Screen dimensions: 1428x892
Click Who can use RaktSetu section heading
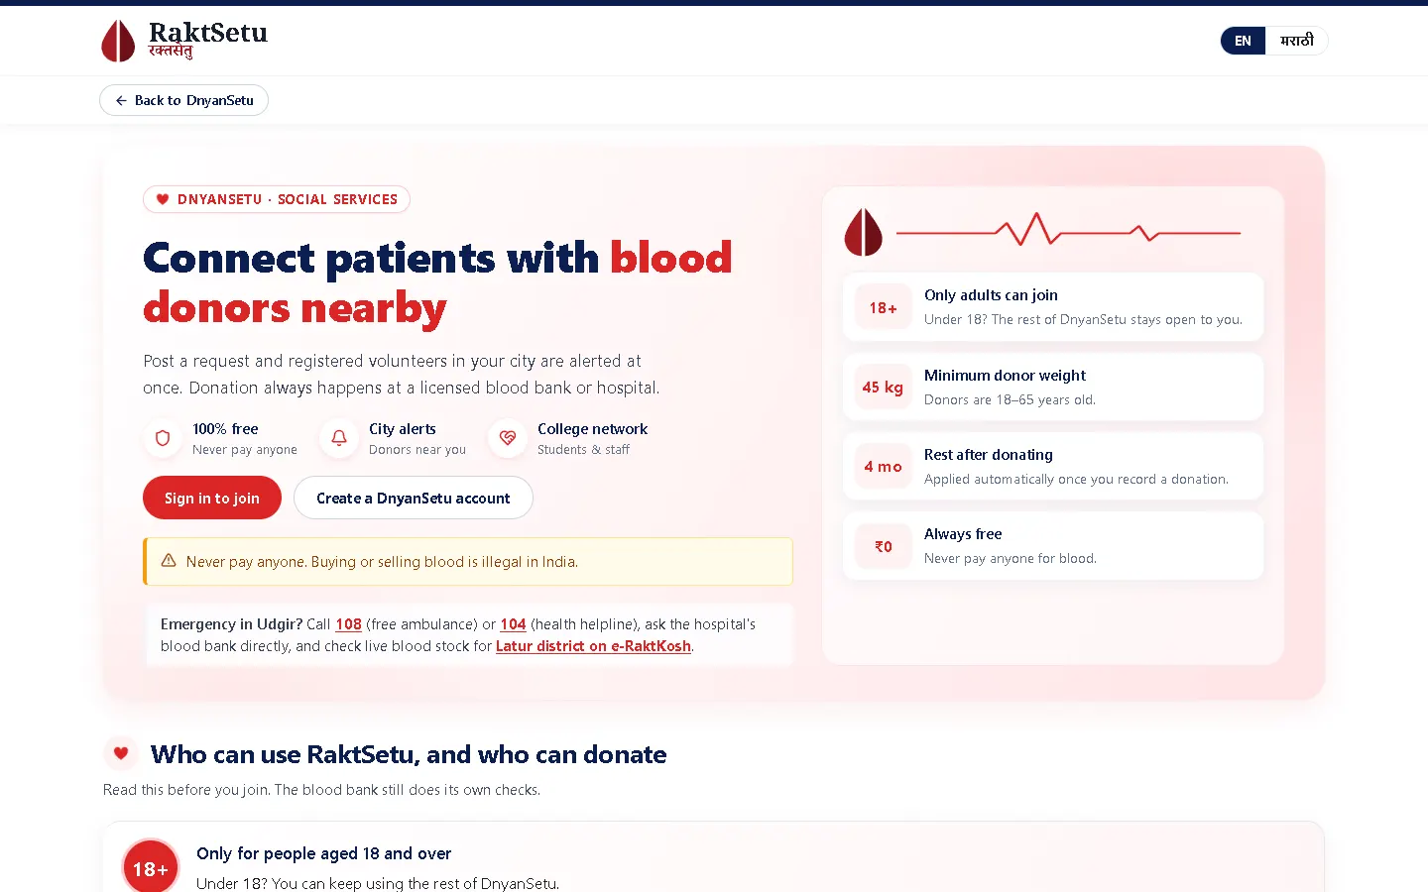pyautogui.click(x=409, y=754)
